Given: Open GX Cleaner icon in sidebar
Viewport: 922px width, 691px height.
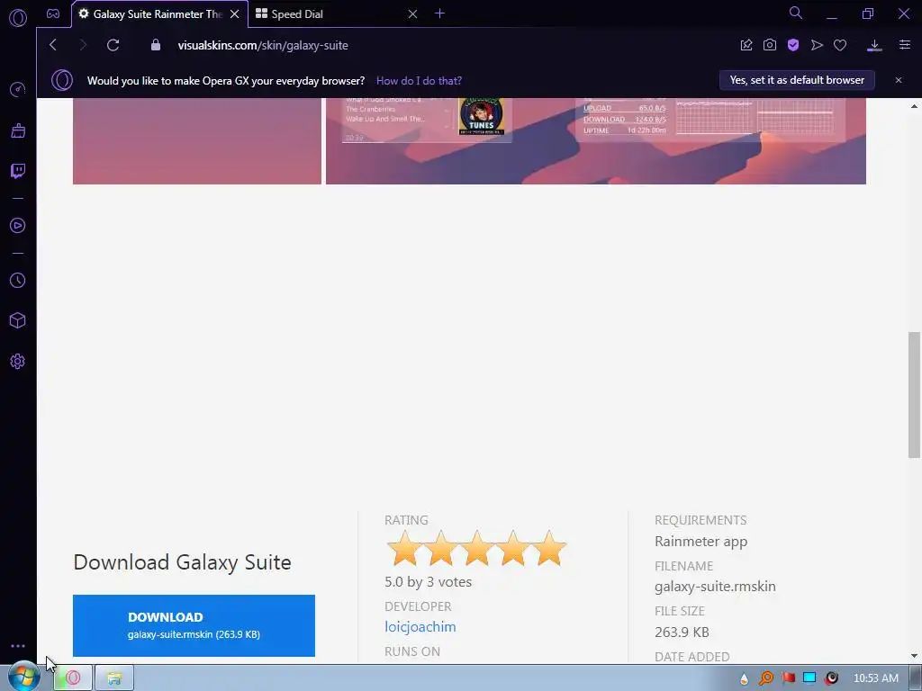Looking at the screenshot, I should coord(18,130).
